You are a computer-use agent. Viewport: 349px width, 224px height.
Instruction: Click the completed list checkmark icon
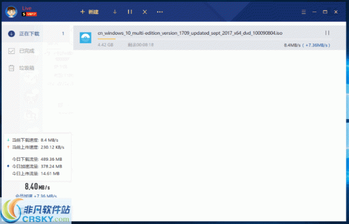point(12,51)
